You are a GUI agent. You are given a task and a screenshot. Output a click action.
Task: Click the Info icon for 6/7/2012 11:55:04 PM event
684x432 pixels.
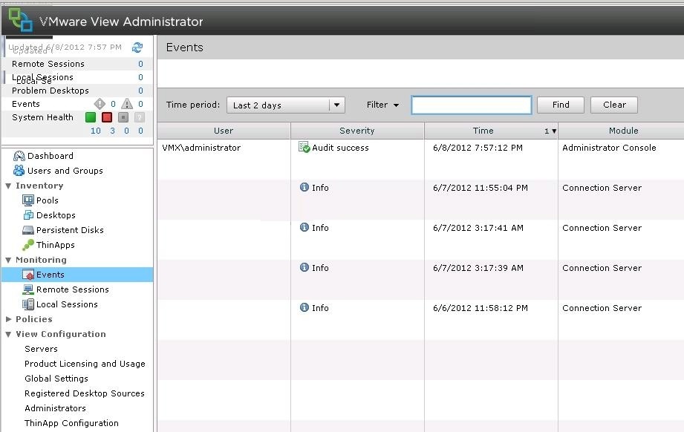(x=304, y=187)
